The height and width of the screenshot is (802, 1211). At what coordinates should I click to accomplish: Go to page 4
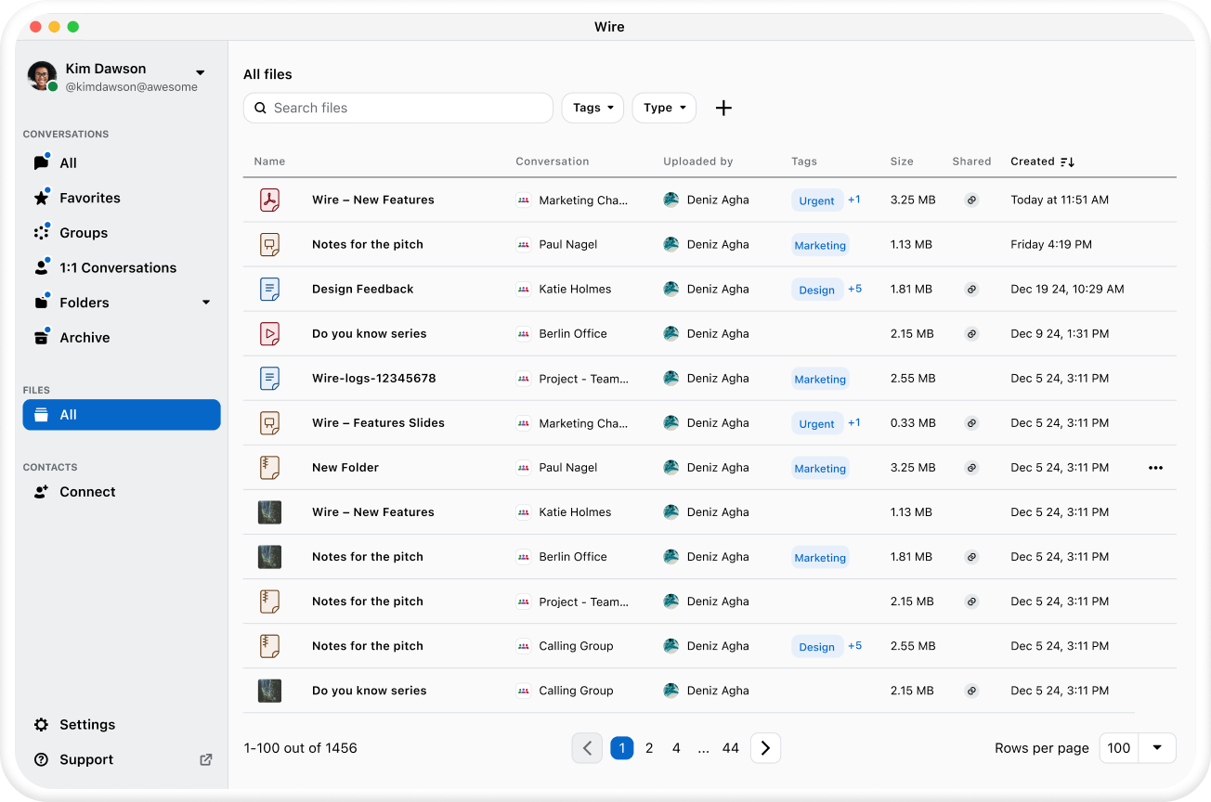pyautogui.click(x=676, y=748)
